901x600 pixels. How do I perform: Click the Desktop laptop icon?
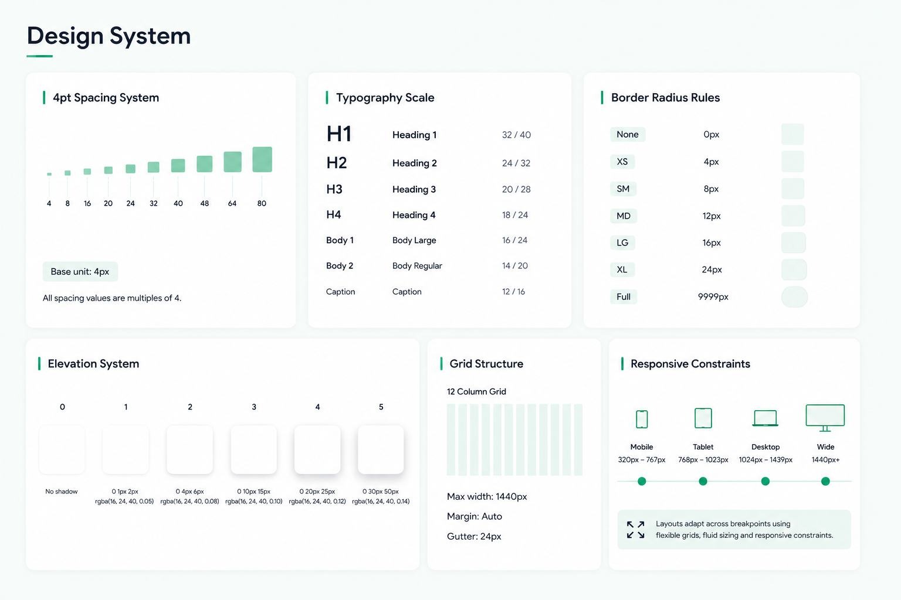(x=765, y=418)
